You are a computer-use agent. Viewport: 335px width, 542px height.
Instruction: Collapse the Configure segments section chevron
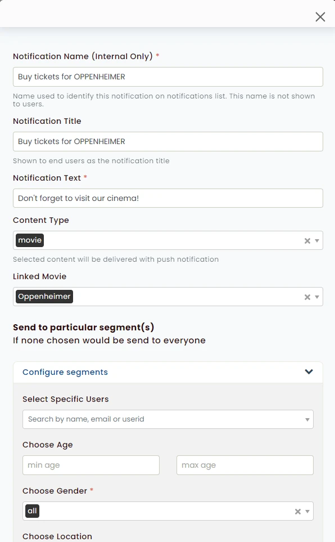tap(309, 371)
